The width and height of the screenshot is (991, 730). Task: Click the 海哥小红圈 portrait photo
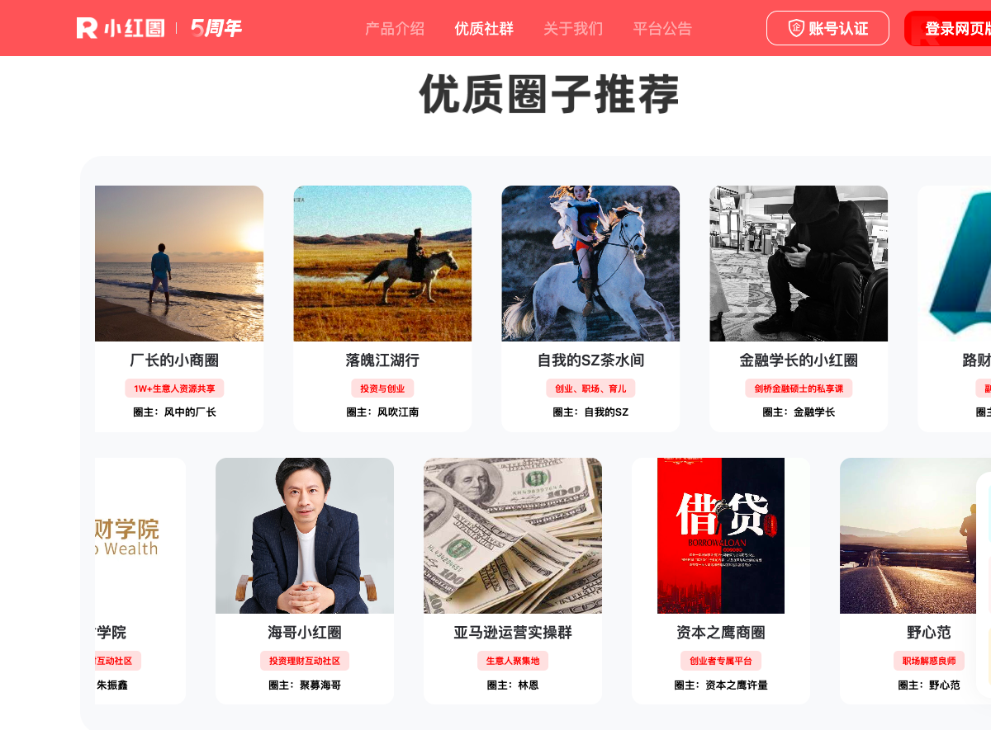point(305,535)
